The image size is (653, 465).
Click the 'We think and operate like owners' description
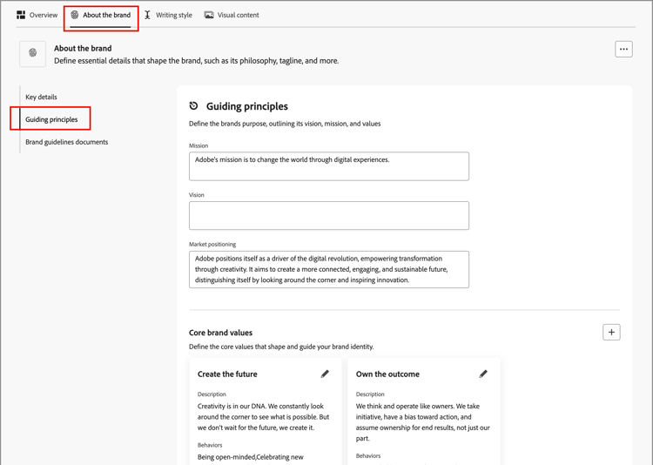point(422,422)
